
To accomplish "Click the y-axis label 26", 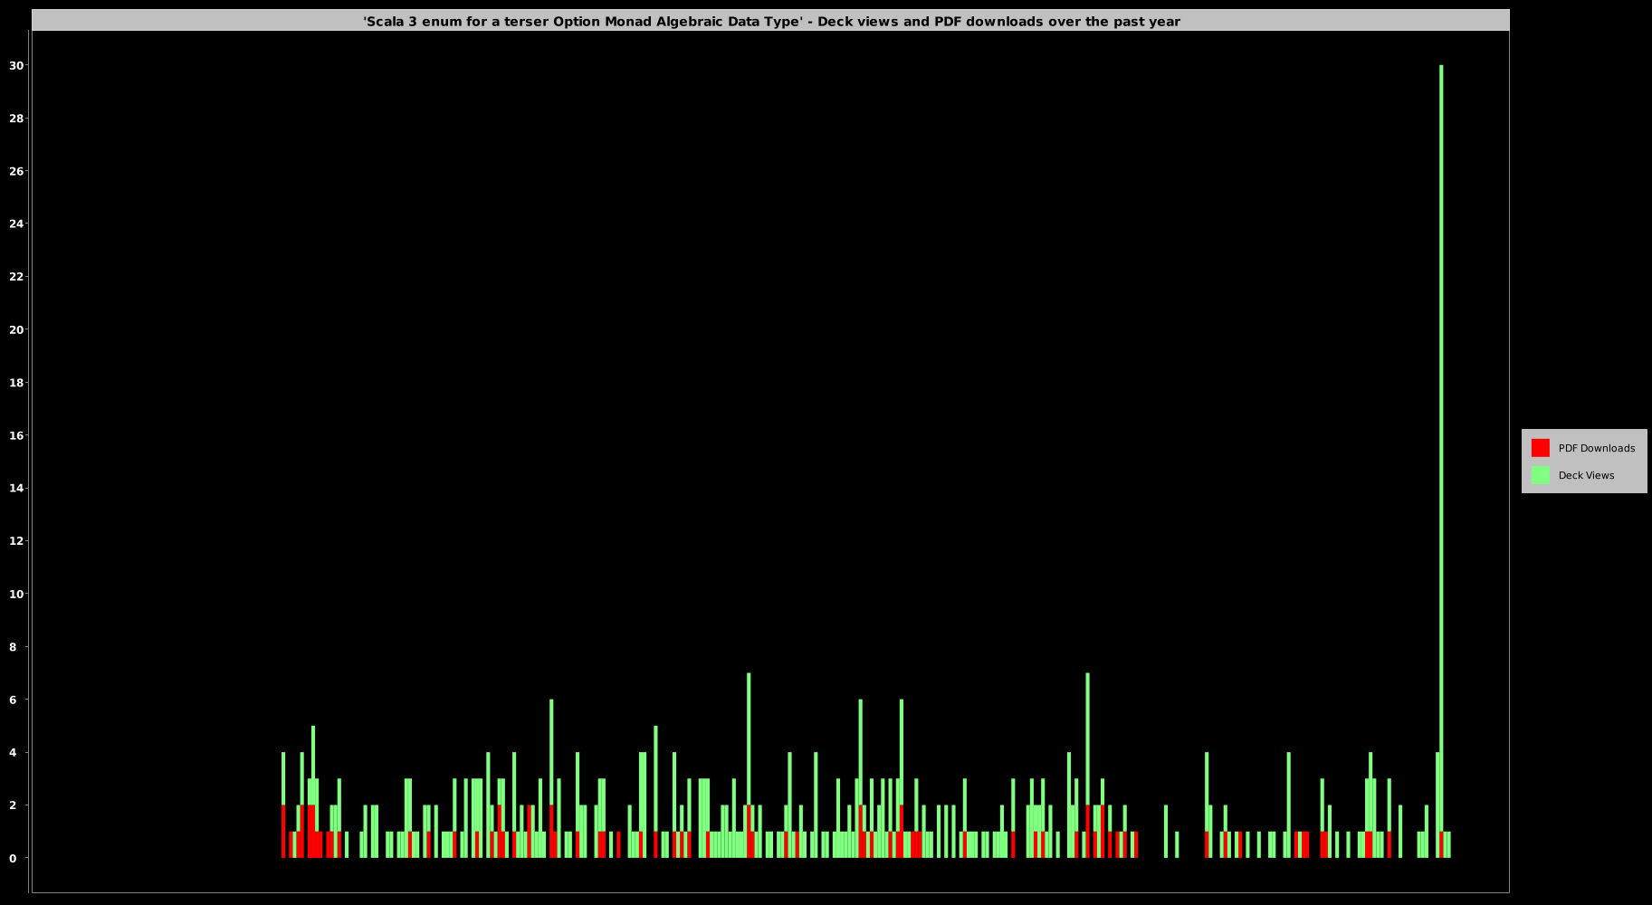I will click(16, 171).
